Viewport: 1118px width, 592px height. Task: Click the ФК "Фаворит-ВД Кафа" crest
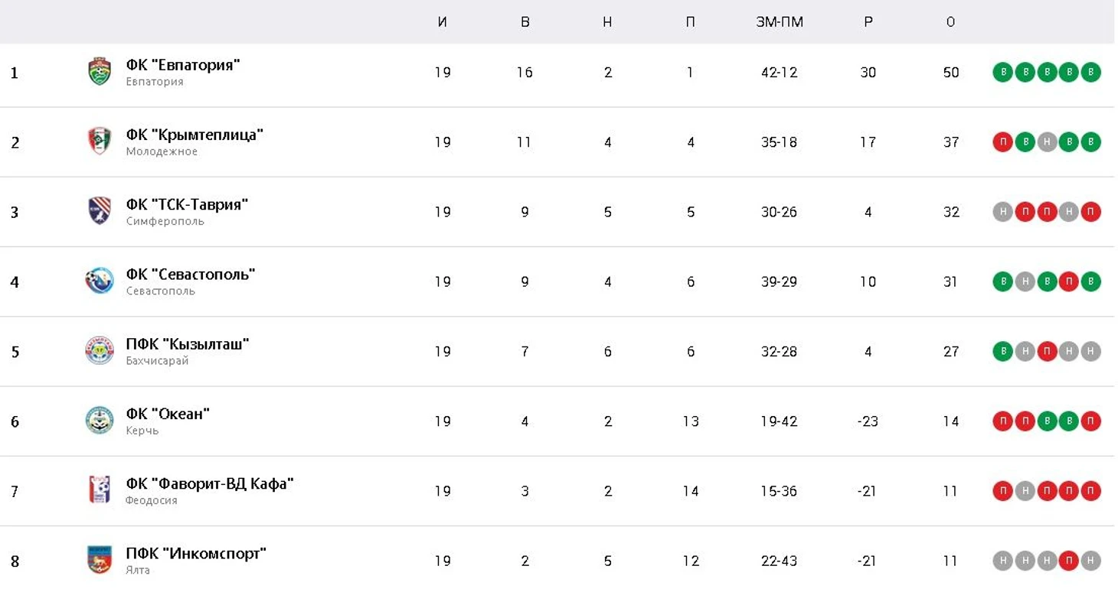pos(100,490)
